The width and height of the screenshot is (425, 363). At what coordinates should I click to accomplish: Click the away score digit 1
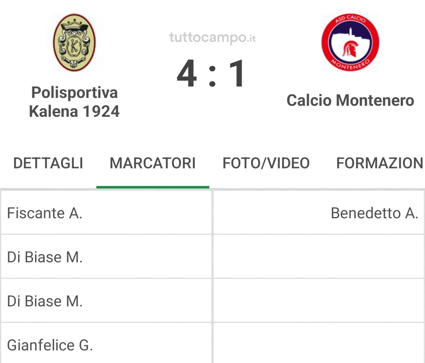[237, 74]
